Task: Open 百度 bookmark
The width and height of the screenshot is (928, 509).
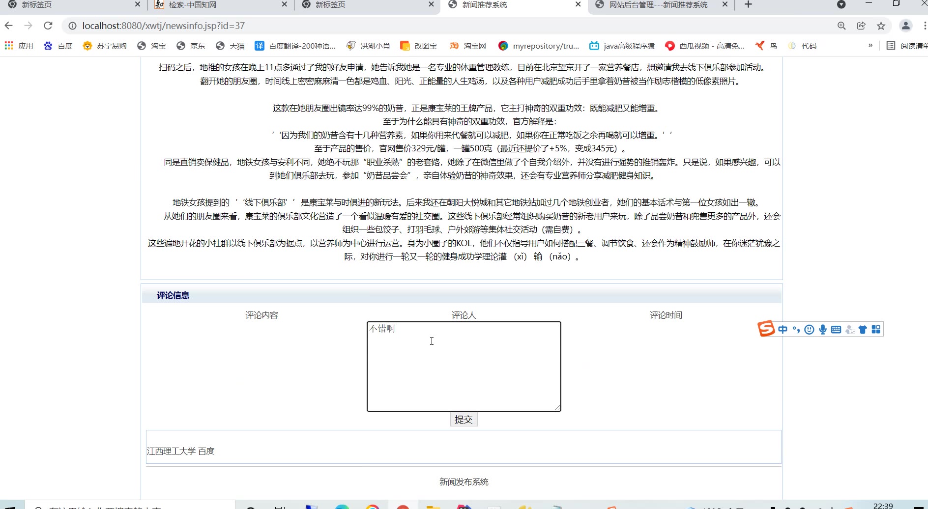Action: tap(58, 46)
